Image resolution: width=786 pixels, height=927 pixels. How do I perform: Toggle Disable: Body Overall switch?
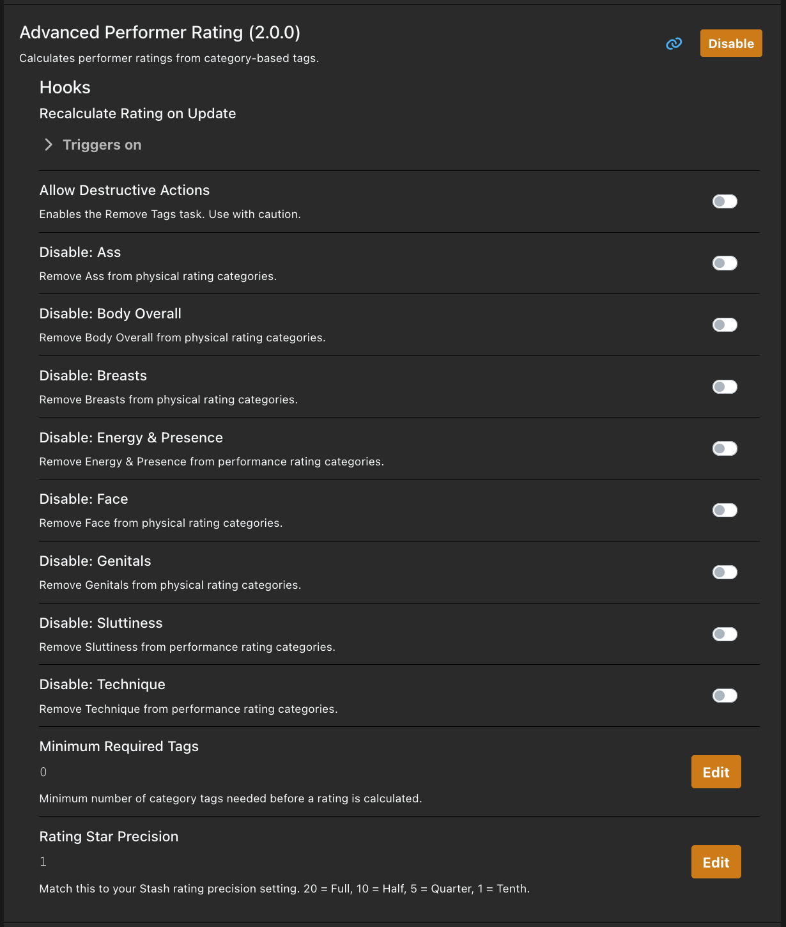(725, 325)
